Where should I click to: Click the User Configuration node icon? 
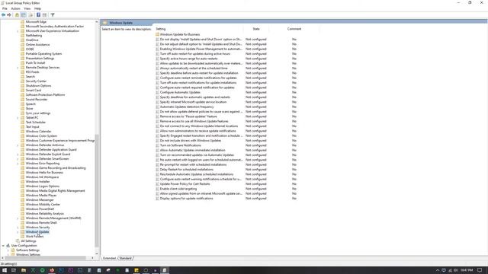coord(8,245)
